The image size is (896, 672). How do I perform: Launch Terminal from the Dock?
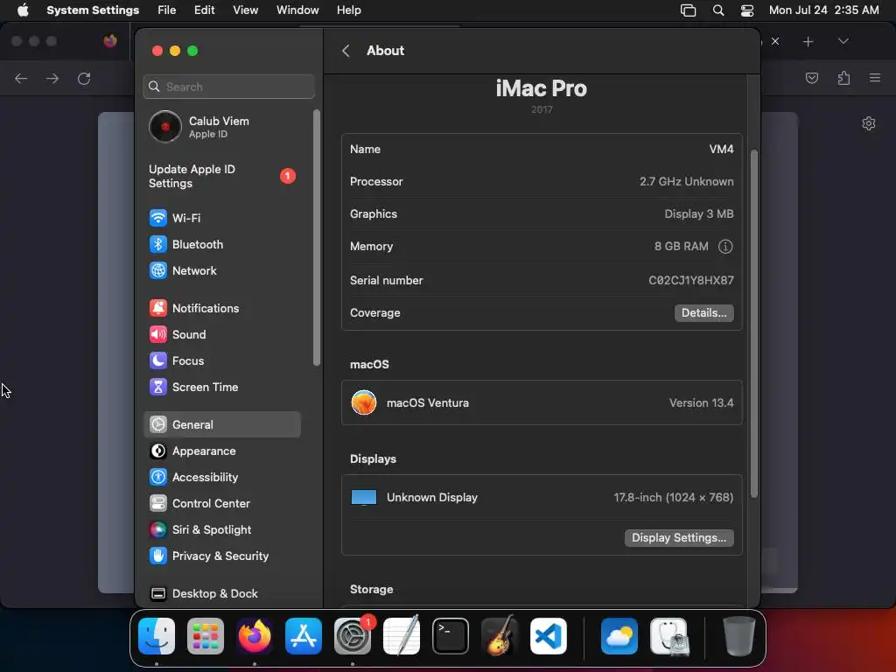[451, 636]
